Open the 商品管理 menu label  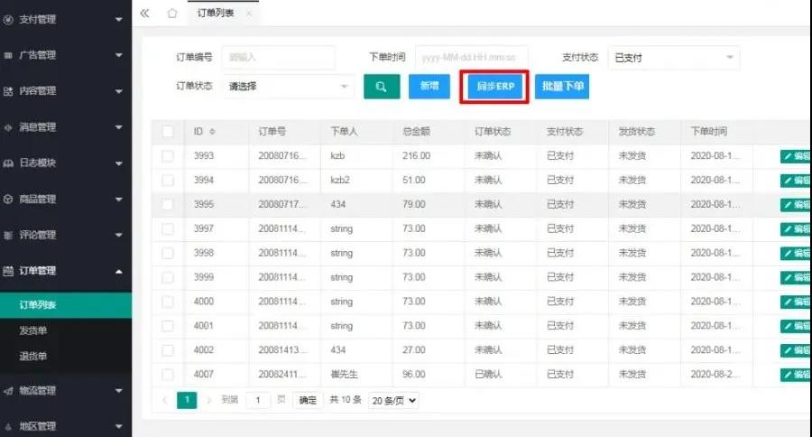click(37, 199)
